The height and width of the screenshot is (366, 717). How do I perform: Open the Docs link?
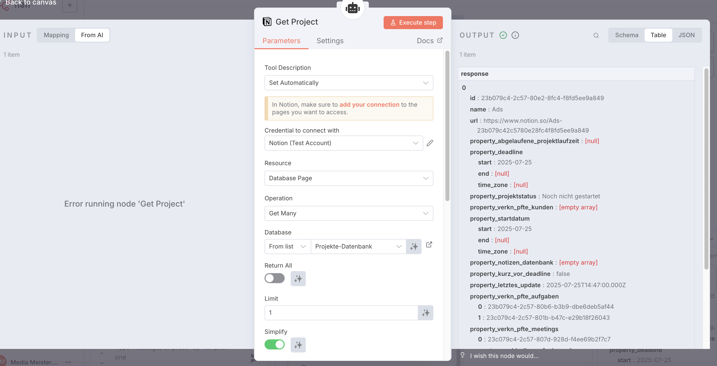coord(429,41)
